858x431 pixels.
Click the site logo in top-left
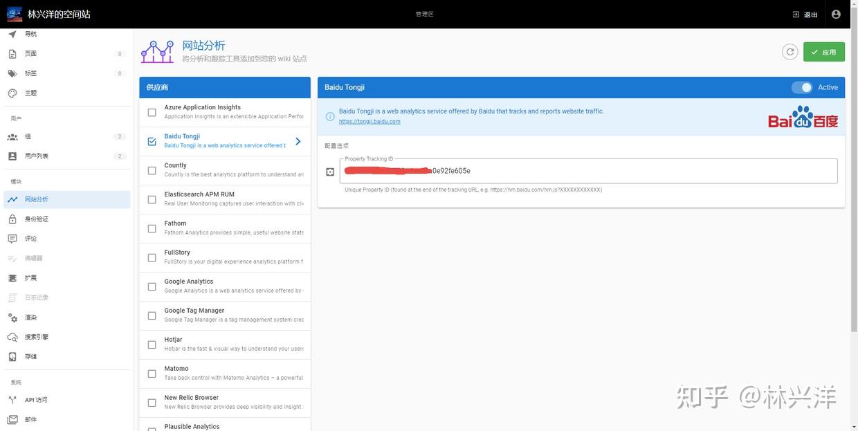15,14
